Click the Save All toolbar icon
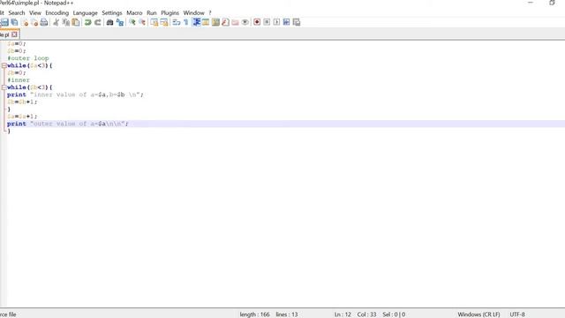This screenshot has height=318, width=565. [x=14, y=22]
